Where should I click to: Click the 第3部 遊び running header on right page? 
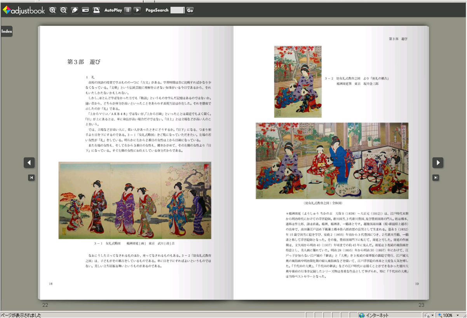[x=398, y=39]
